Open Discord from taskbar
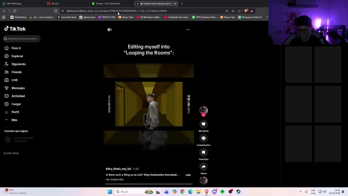348x196 pixels. tap(215, 192)
